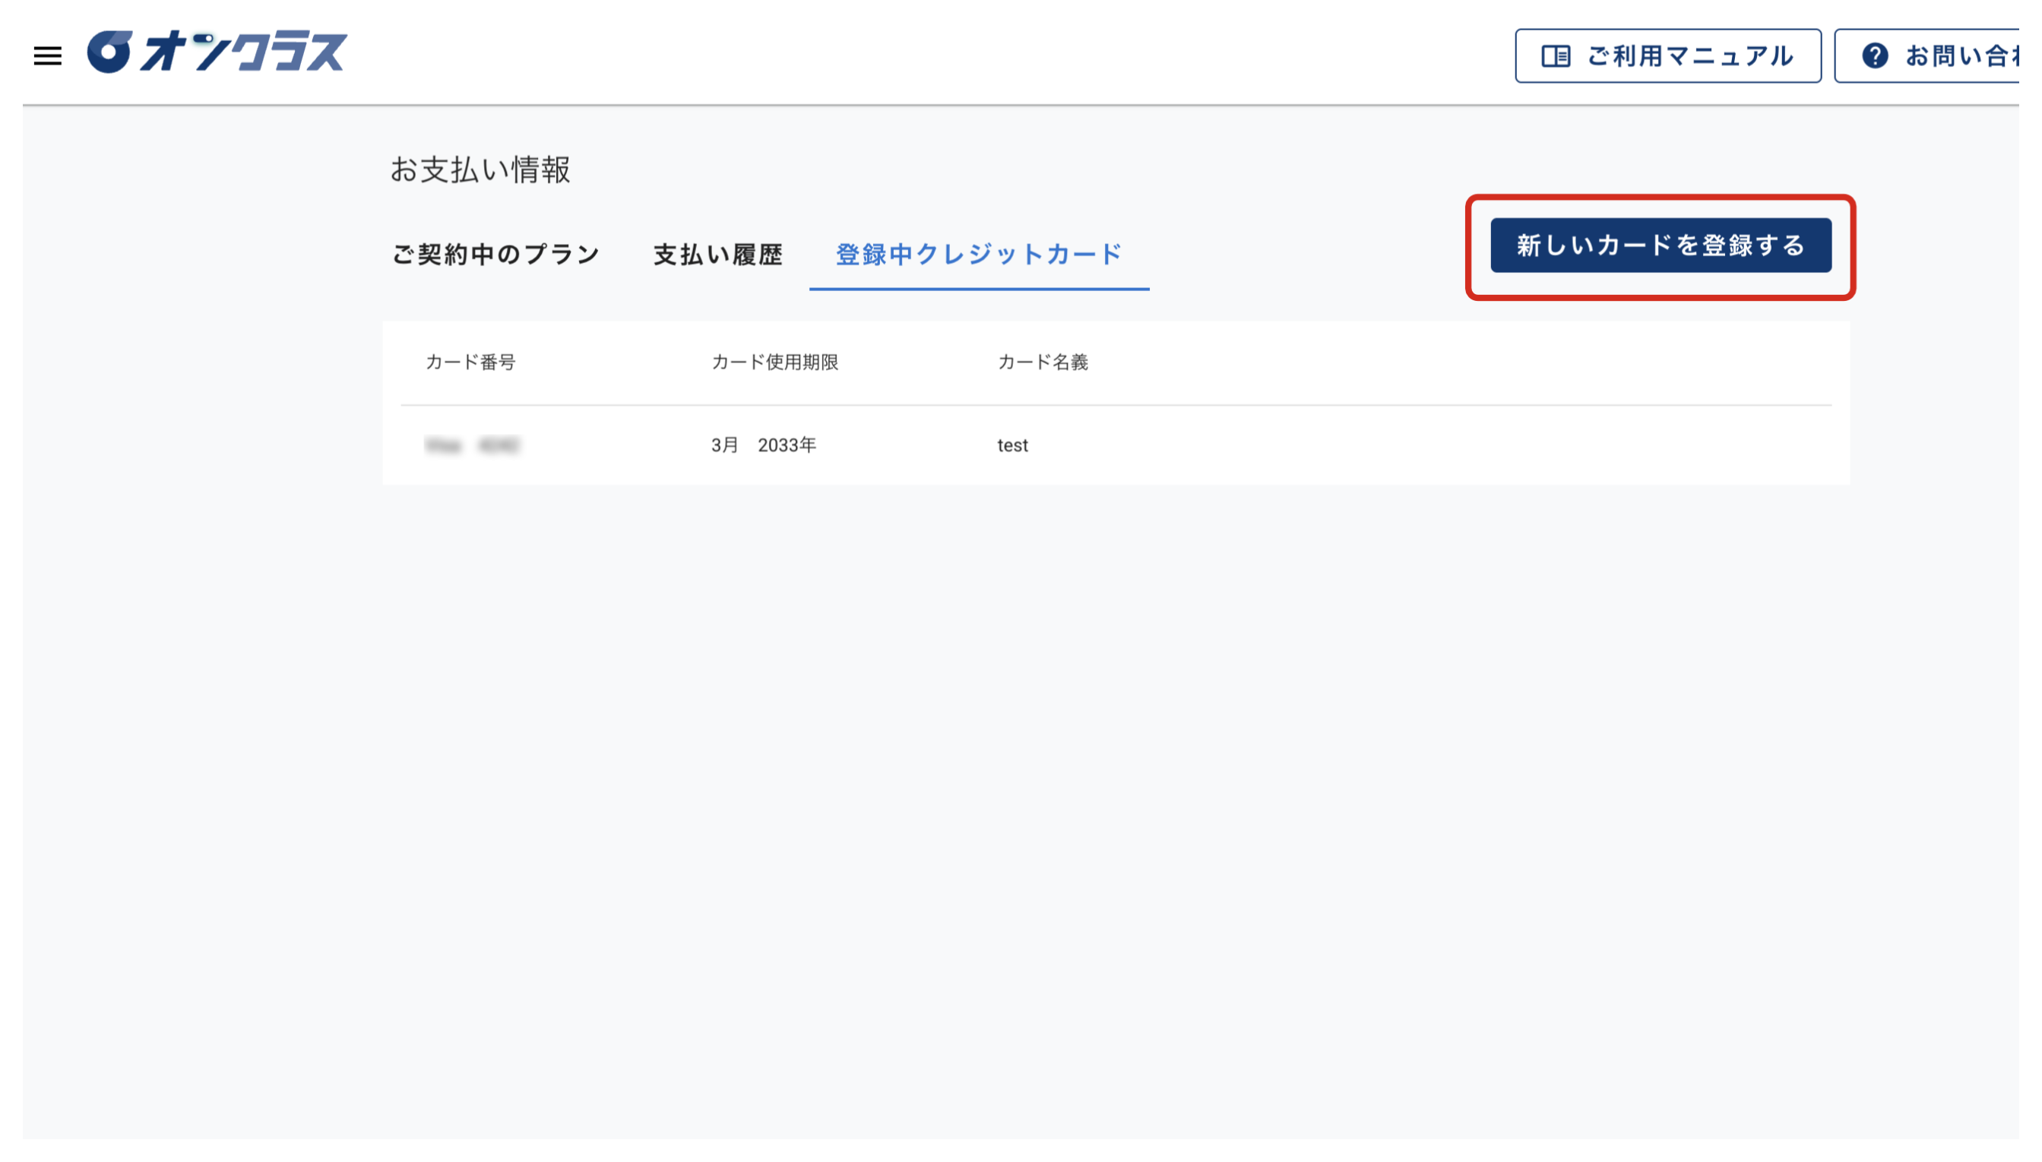Open the お問い合わせ button

[1926, 56]
